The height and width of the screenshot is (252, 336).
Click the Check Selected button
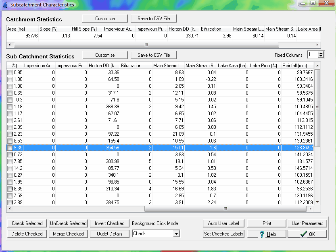click(27, 223)
